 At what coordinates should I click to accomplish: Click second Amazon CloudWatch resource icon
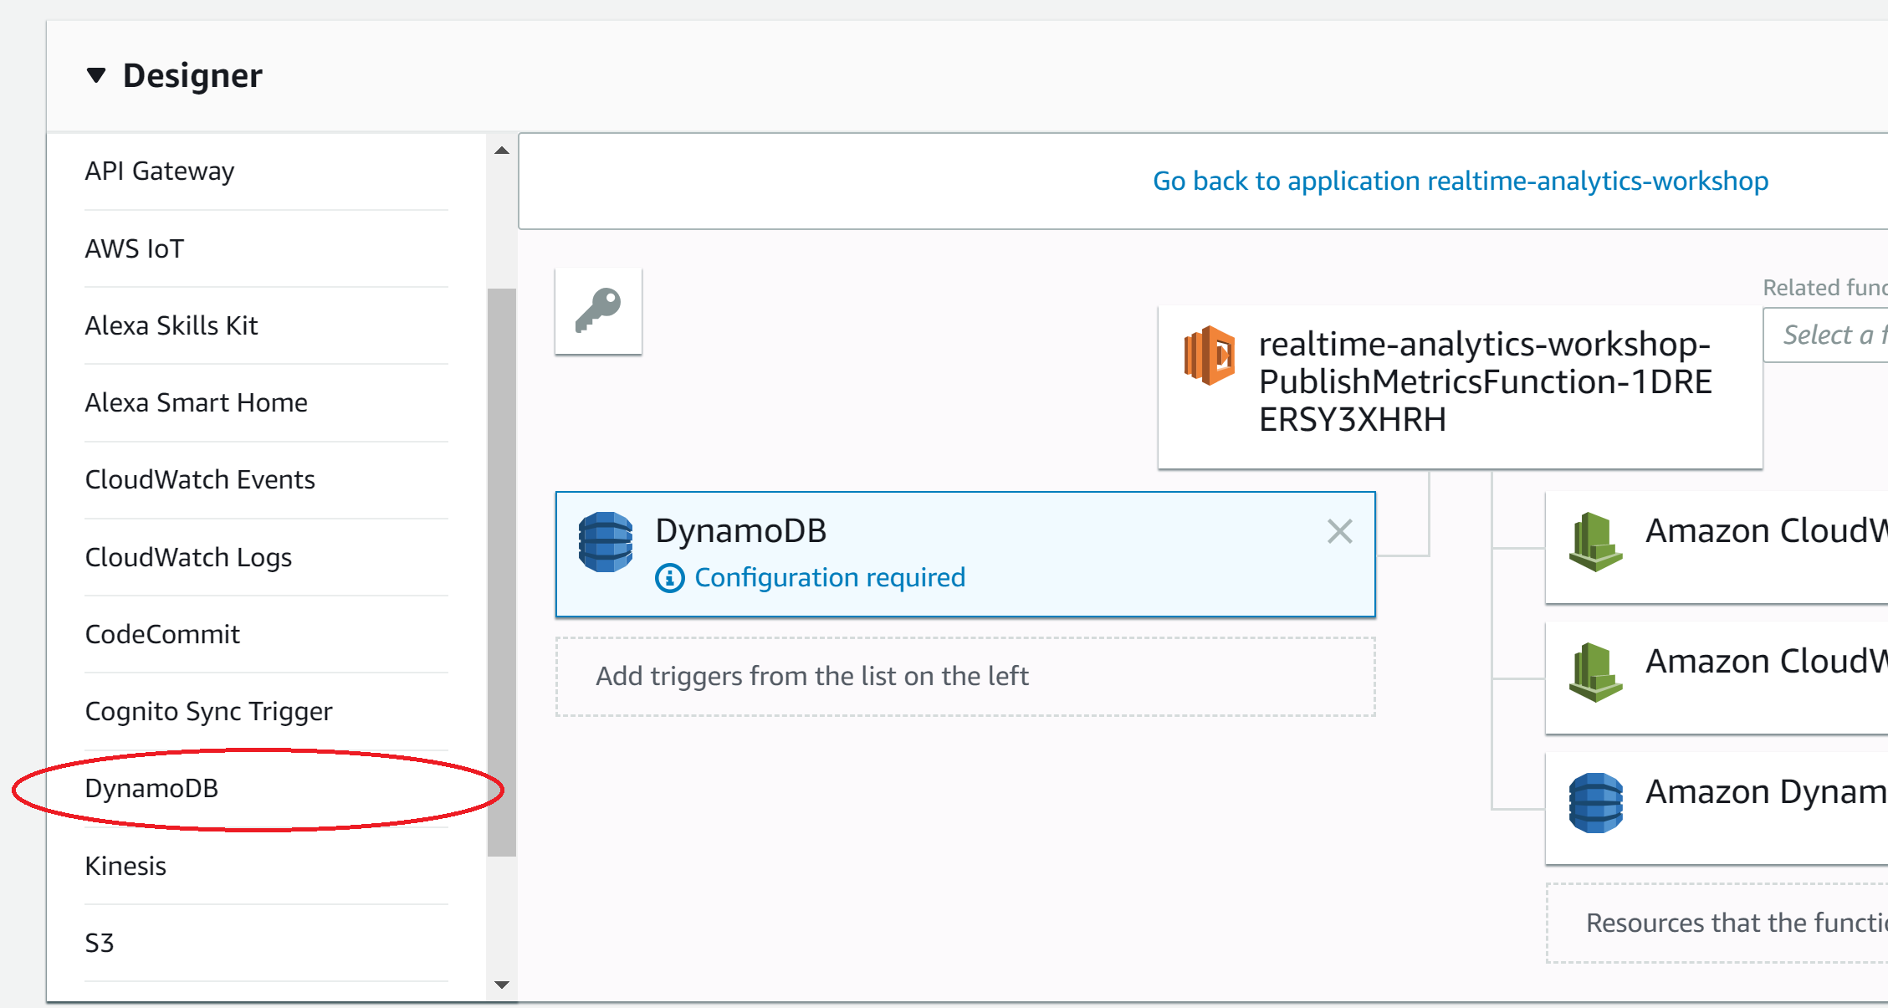point(1595,672)
